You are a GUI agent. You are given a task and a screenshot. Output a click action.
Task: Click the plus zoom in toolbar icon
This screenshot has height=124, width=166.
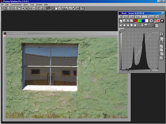coord(23,8)
